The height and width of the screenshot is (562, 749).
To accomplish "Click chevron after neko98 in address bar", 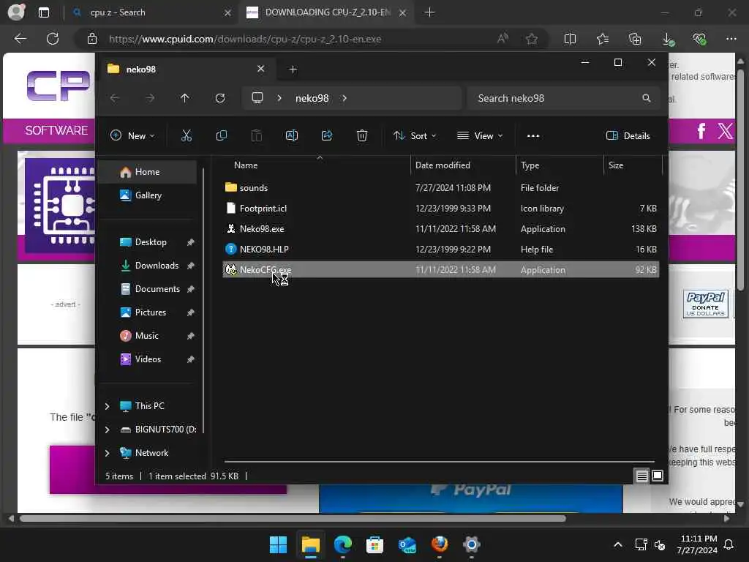I will [x=345, y=98].
